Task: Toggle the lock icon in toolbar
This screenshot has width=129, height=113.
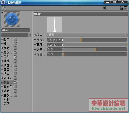Action: (121, 8)
